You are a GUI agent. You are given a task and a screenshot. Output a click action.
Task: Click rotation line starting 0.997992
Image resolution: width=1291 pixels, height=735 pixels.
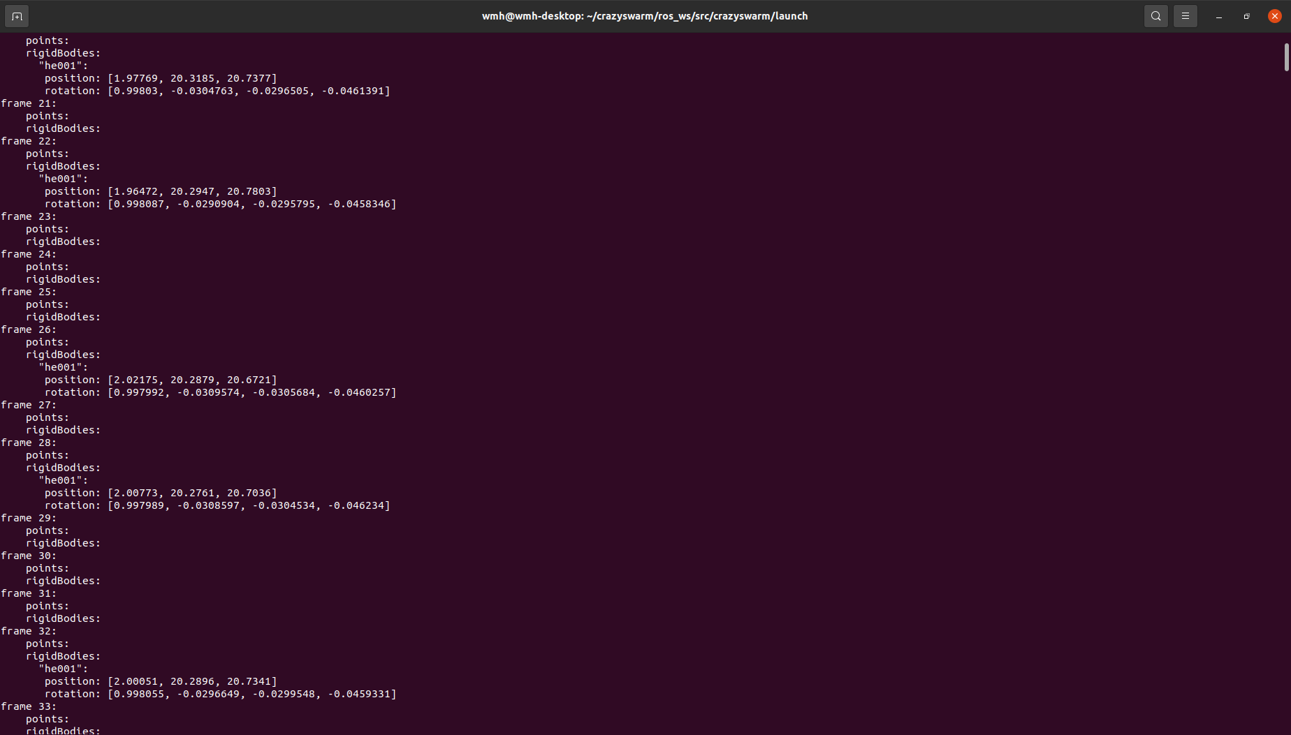click(x=221, y=392)
